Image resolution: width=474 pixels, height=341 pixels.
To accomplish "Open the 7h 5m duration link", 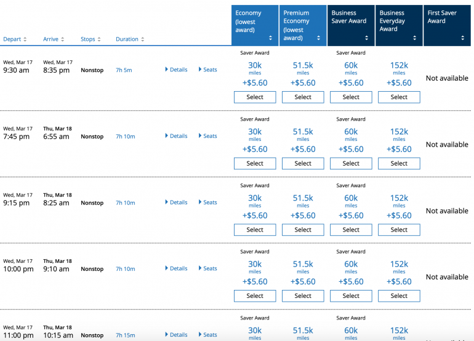I will pyautogui.click(x=124, y=70).
